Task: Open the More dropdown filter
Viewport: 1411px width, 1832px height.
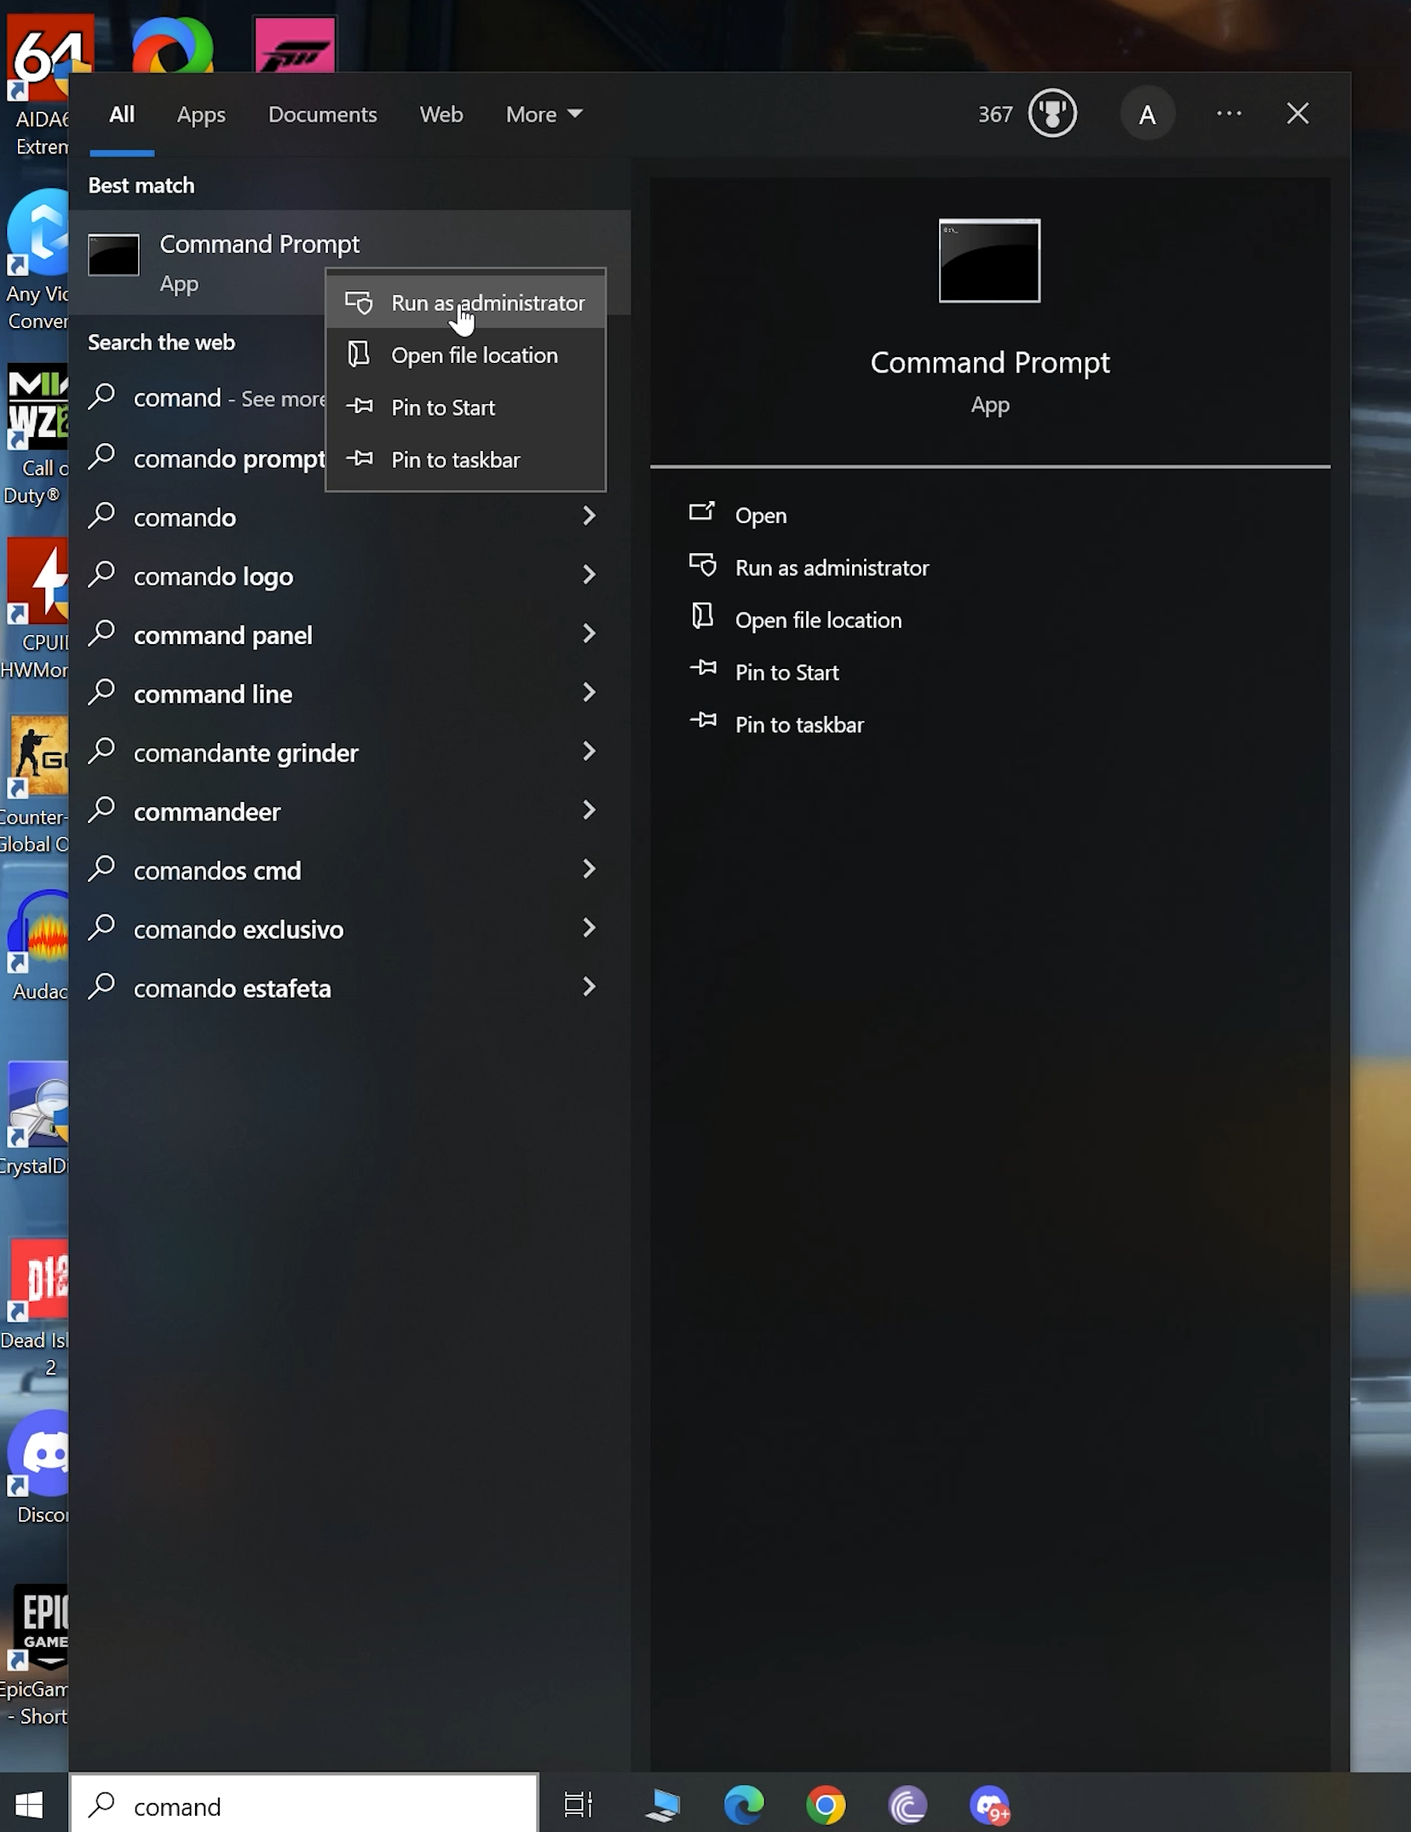Action: (x=544, y=114)
